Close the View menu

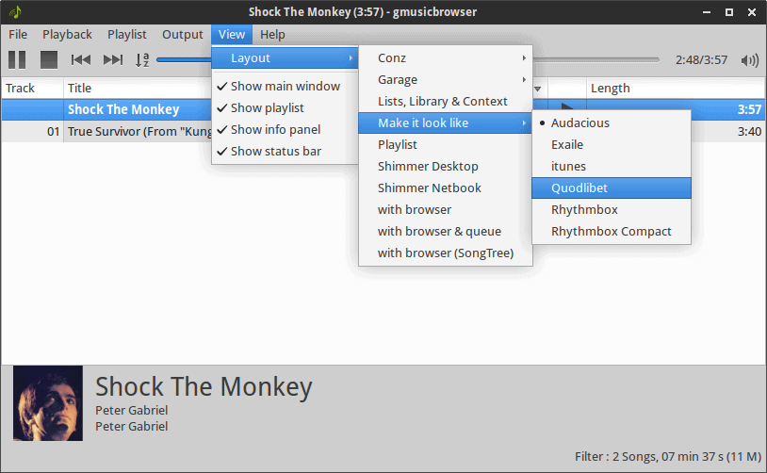pyautogui.click(x=232, y=35)
